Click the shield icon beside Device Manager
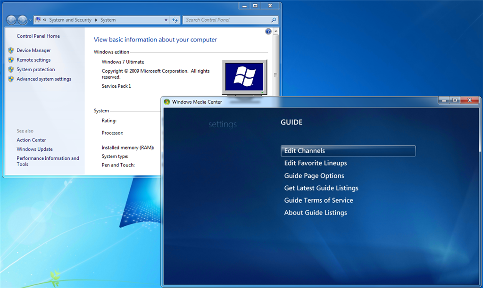The image size is (483, 288). pos(11,50)
